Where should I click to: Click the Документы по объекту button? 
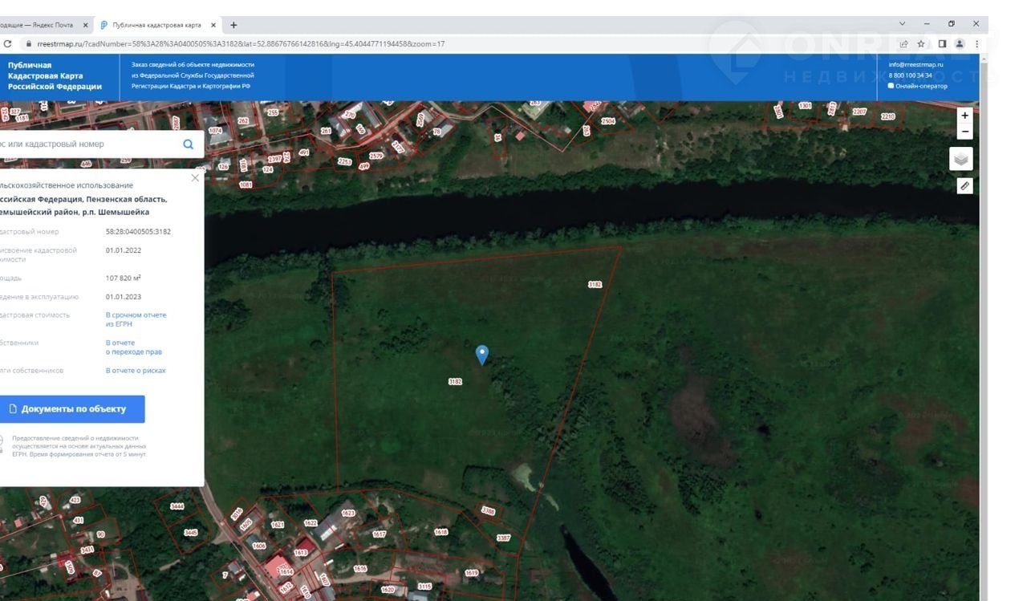(x=72, y=409)
